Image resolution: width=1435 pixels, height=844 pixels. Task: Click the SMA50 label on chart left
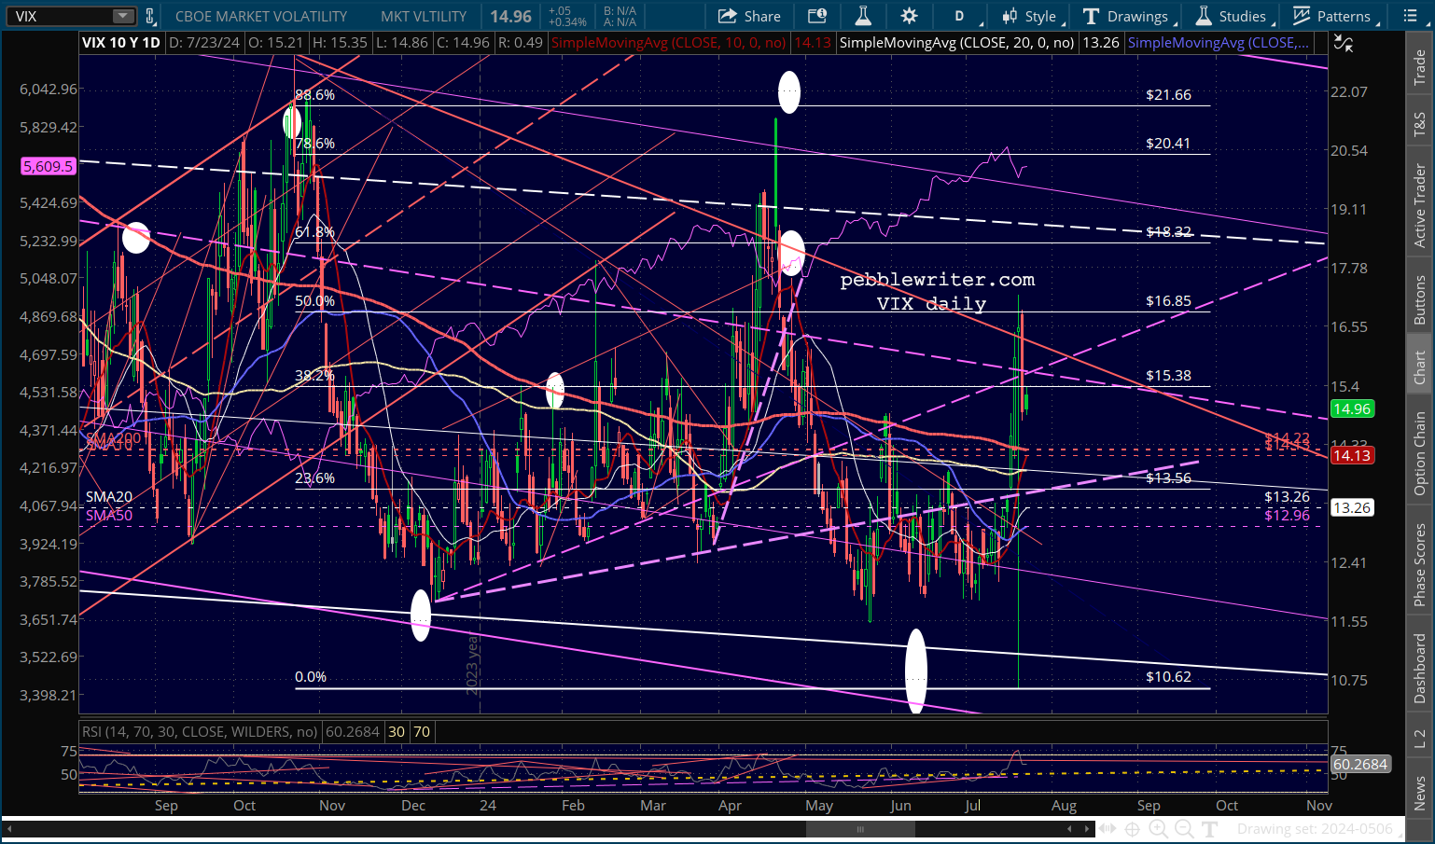[108, 515]
